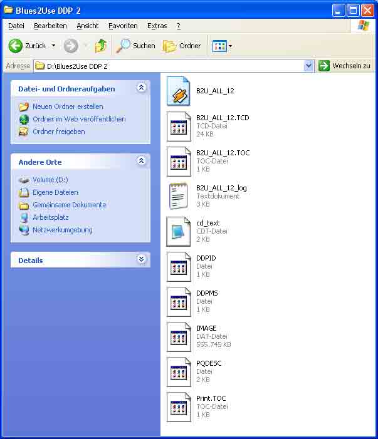Click the Ansichten view mode icon
378x439 pixels.
219,46
